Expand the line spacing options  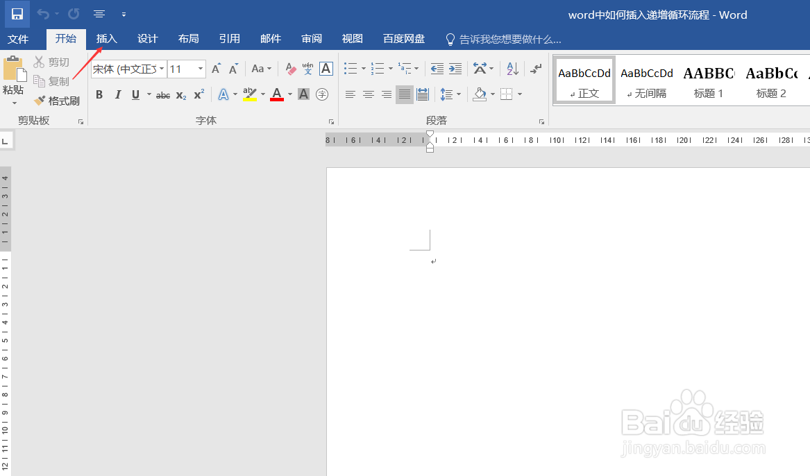(x=458, y=94)
